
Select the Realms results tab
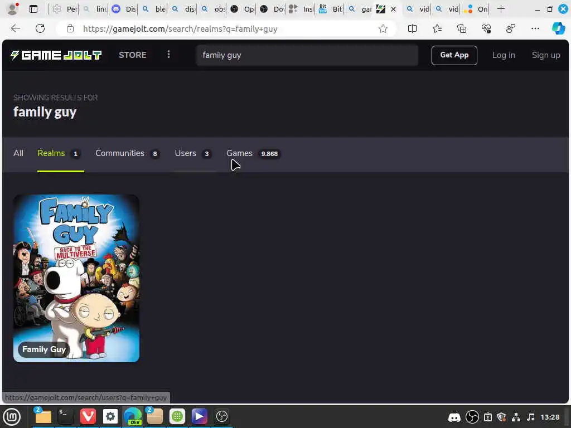pyautogui.click(x=60, y=154)
